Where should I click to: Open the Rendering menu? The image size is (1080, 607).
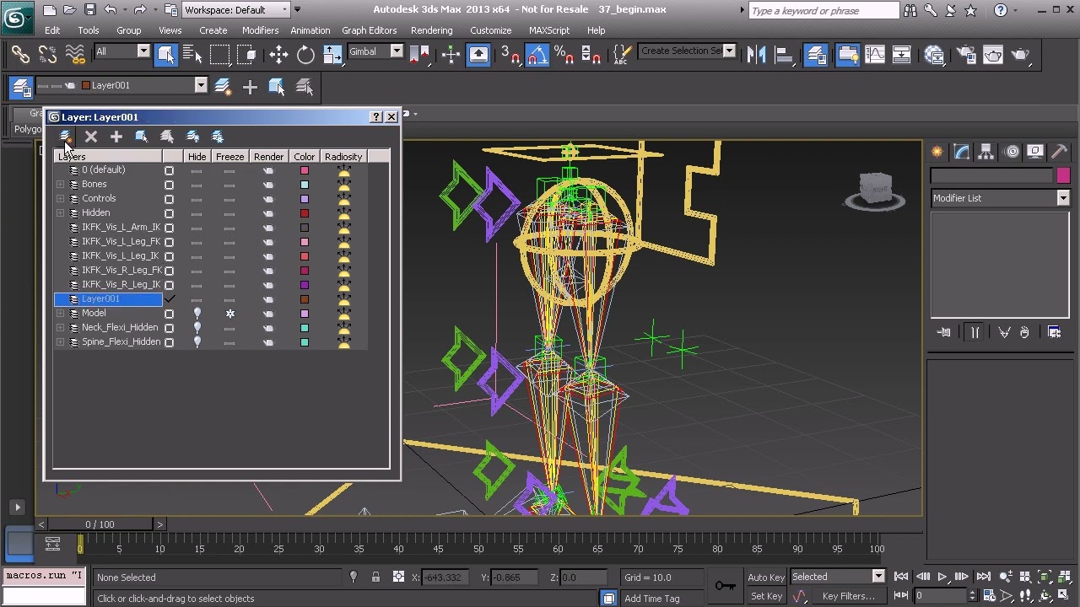click(x=431, y=30)
